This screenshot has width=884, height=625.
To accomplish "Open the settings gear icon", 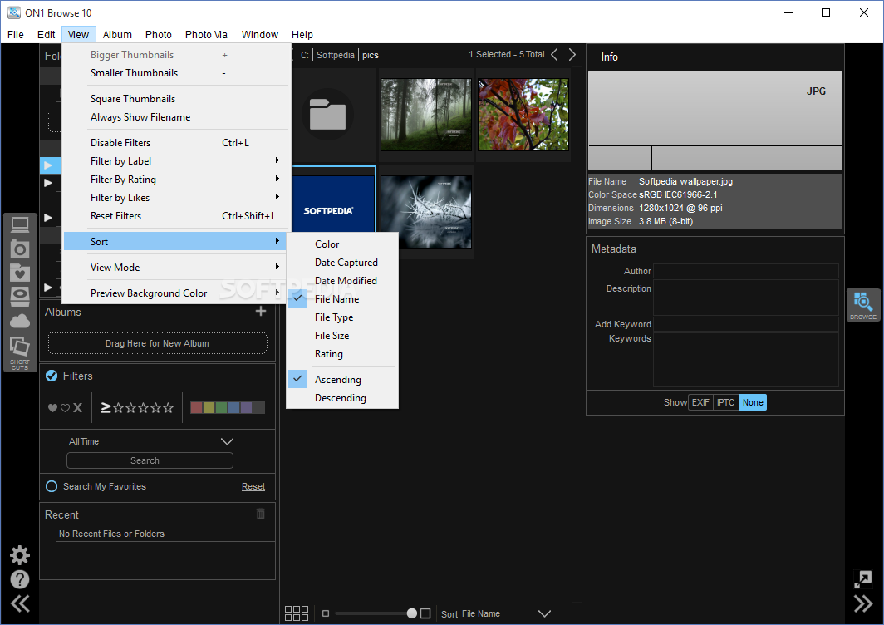I will [20, 555].
